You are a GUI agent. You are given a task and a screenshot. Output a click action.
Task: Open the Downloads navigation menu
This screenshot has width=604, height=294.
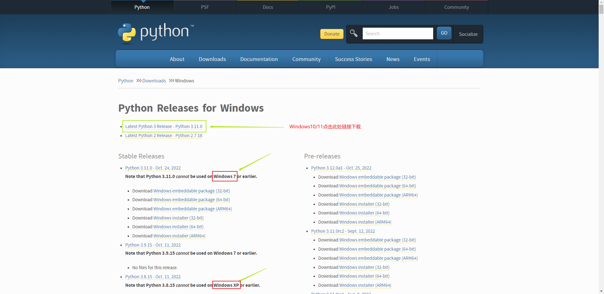point(212,59)
